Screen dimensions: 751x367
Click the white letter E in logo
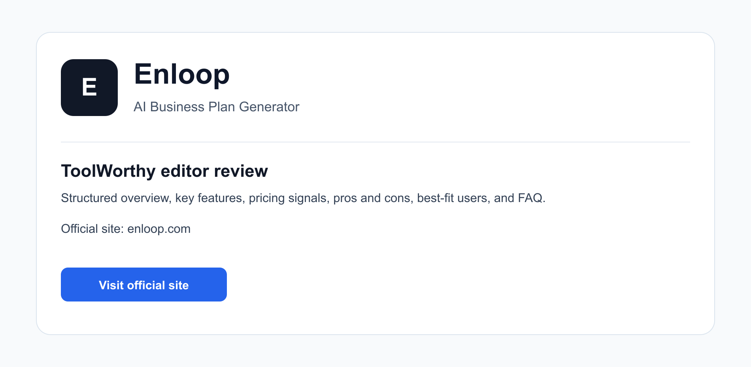[89, 87]
